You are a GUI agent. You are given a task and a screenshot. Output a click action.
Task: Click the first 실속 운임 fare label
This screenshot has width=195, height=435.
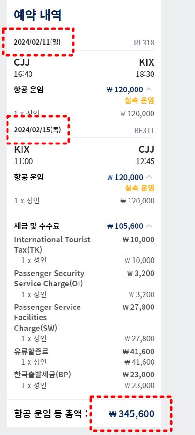140,101
